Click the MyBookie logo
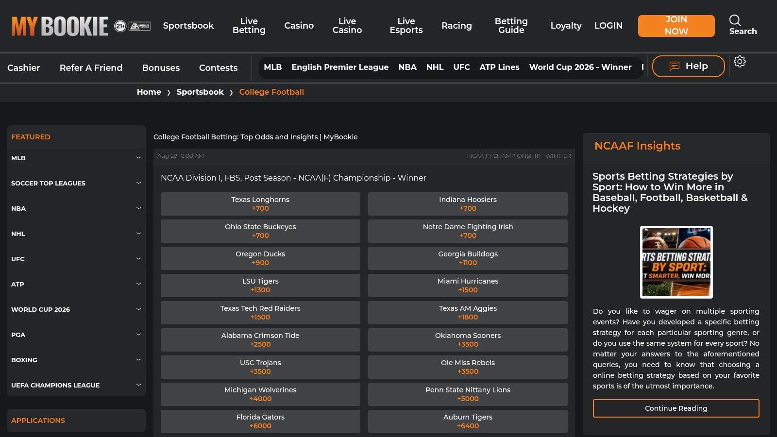This screenshot has width=777, height=437. click(60, 26)
